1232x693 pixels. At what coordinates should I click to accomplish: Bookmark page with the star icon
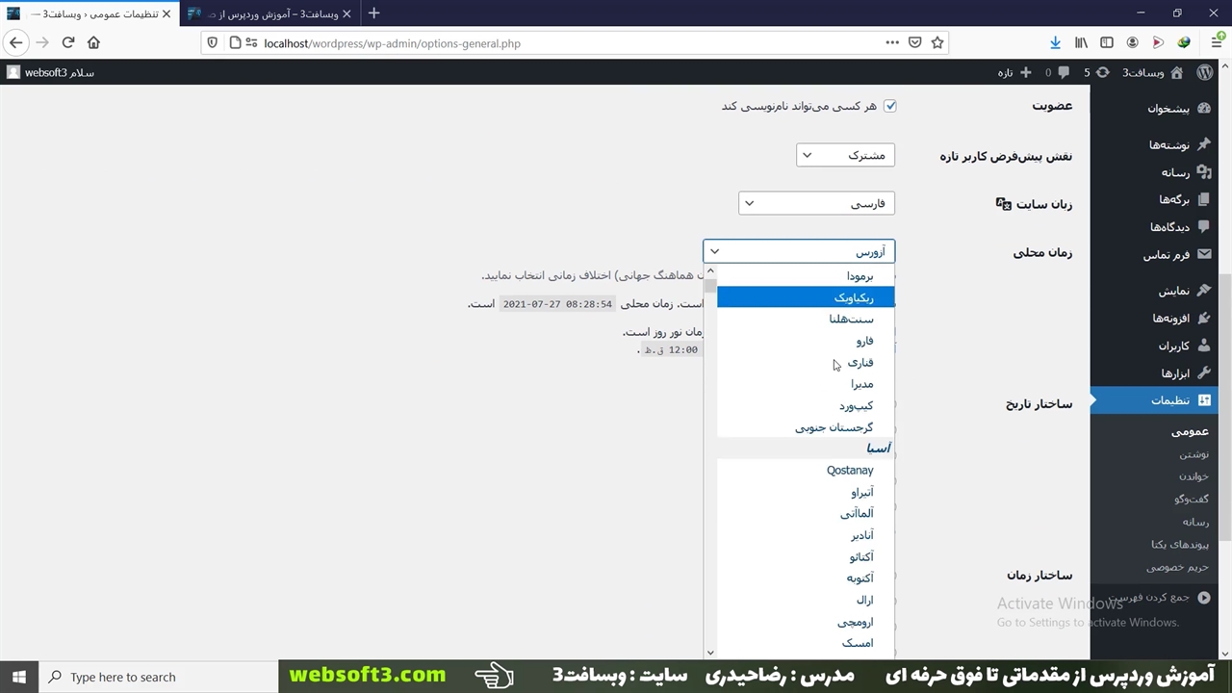[x=937, y=42]
